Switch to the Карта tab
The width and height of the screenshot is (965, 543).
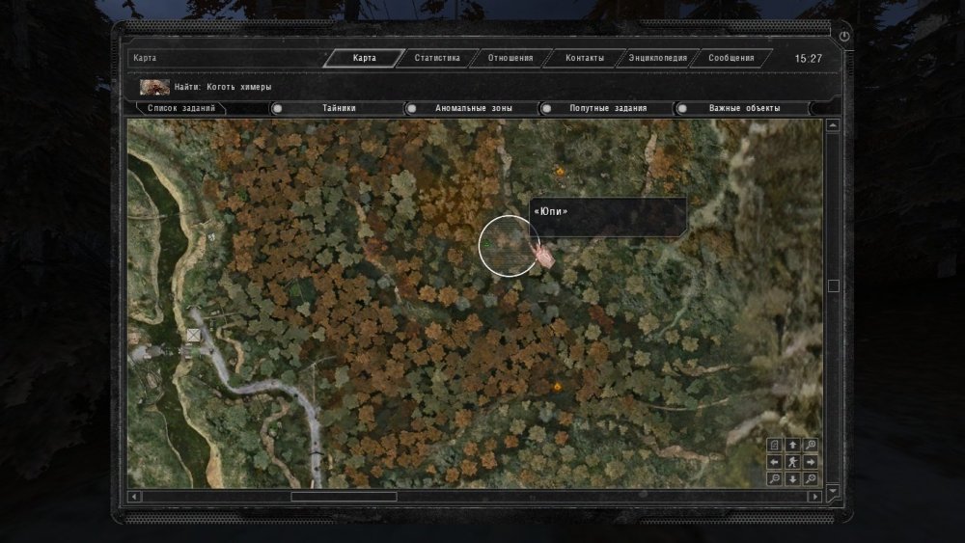click(365, 58)
